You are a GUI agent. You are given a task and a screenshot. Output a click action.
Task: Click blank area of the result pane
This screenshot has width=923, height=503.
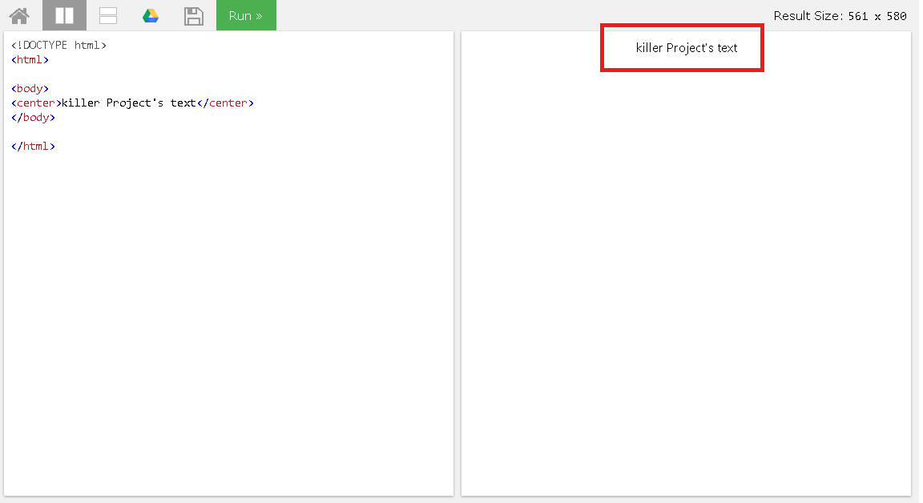click(686, 280)
